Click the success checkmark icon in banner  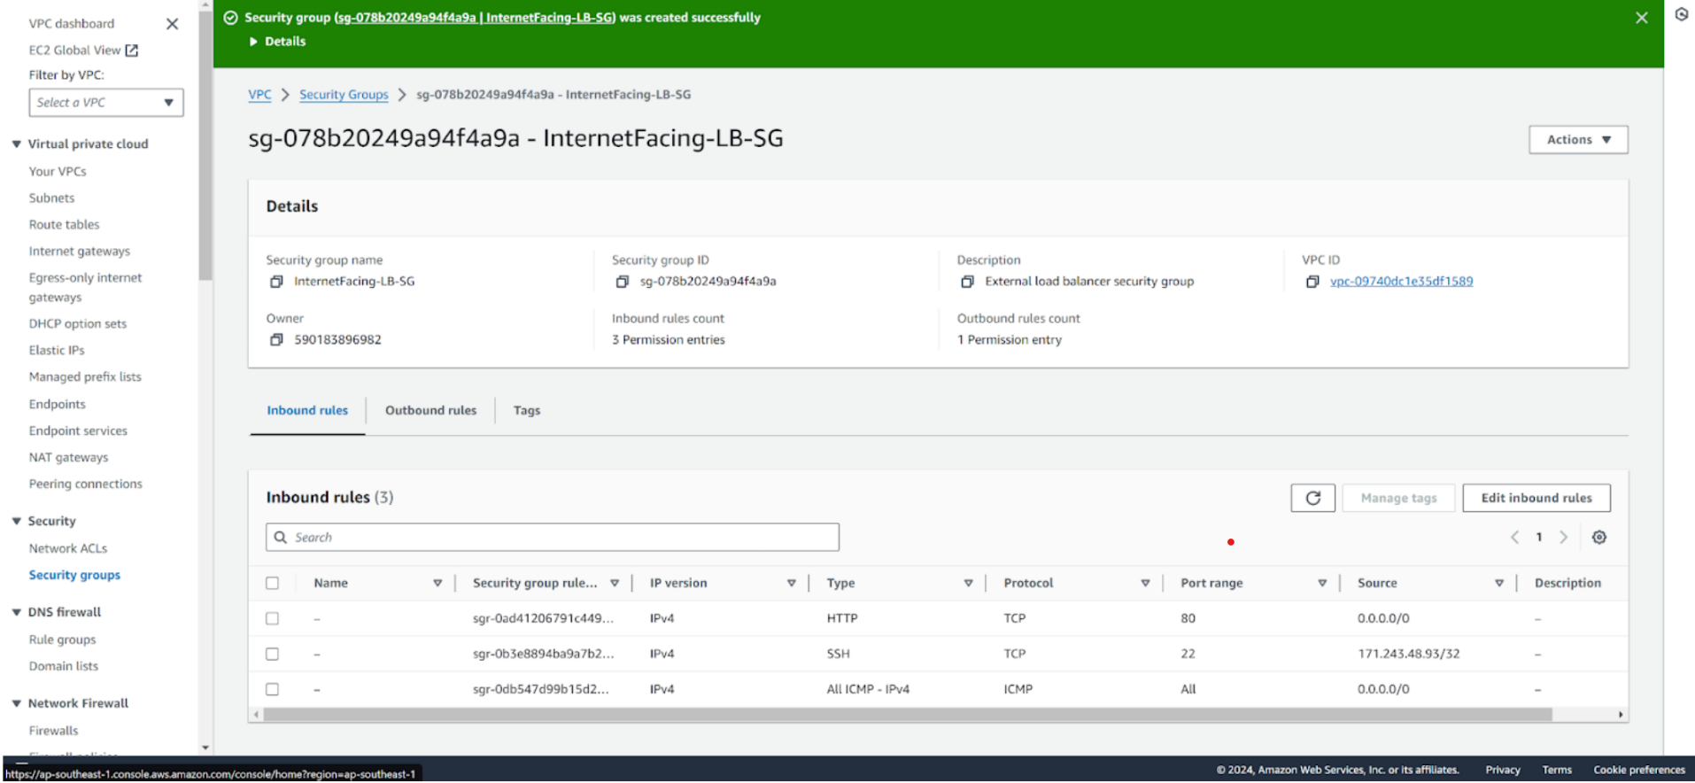coord(230,18)
